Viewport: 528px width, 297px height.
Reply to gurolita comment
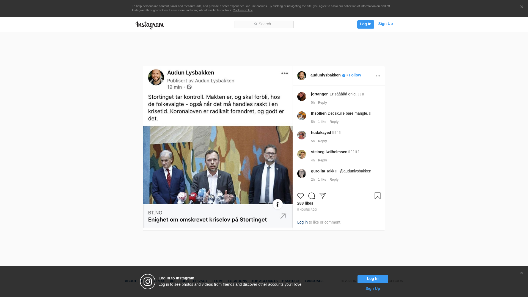334,180
